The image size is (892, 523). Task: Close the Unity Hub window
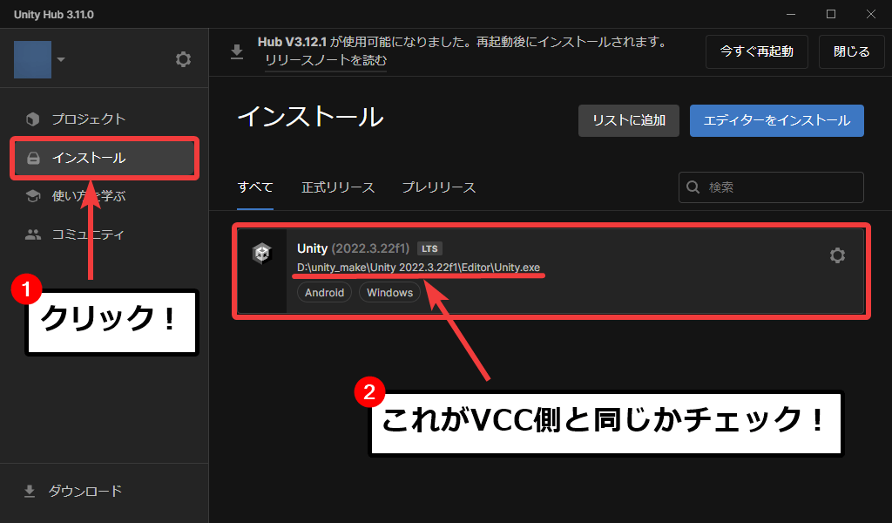[871, 14]
